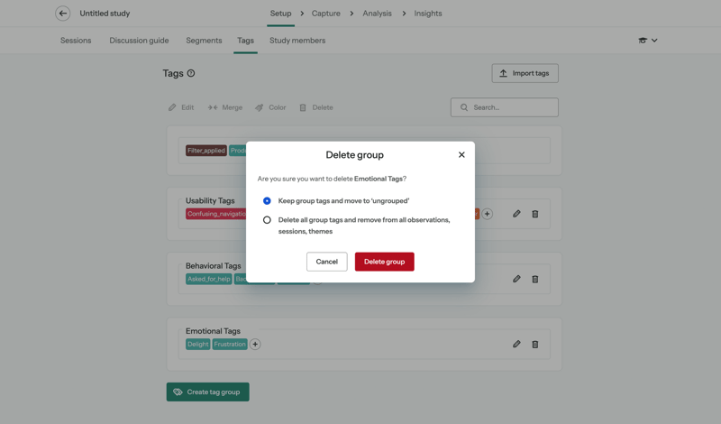Click the help icon next to Tags heading
This screenshot has width=721, height=424.
coord(191,73)
